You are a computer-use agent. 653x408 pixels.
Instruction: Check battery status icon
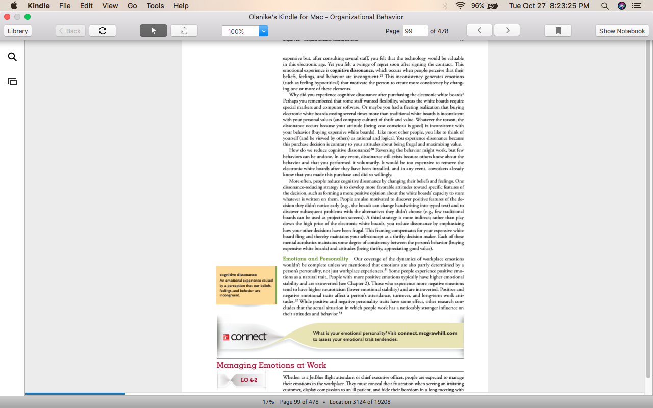click(x=493, y=6)
